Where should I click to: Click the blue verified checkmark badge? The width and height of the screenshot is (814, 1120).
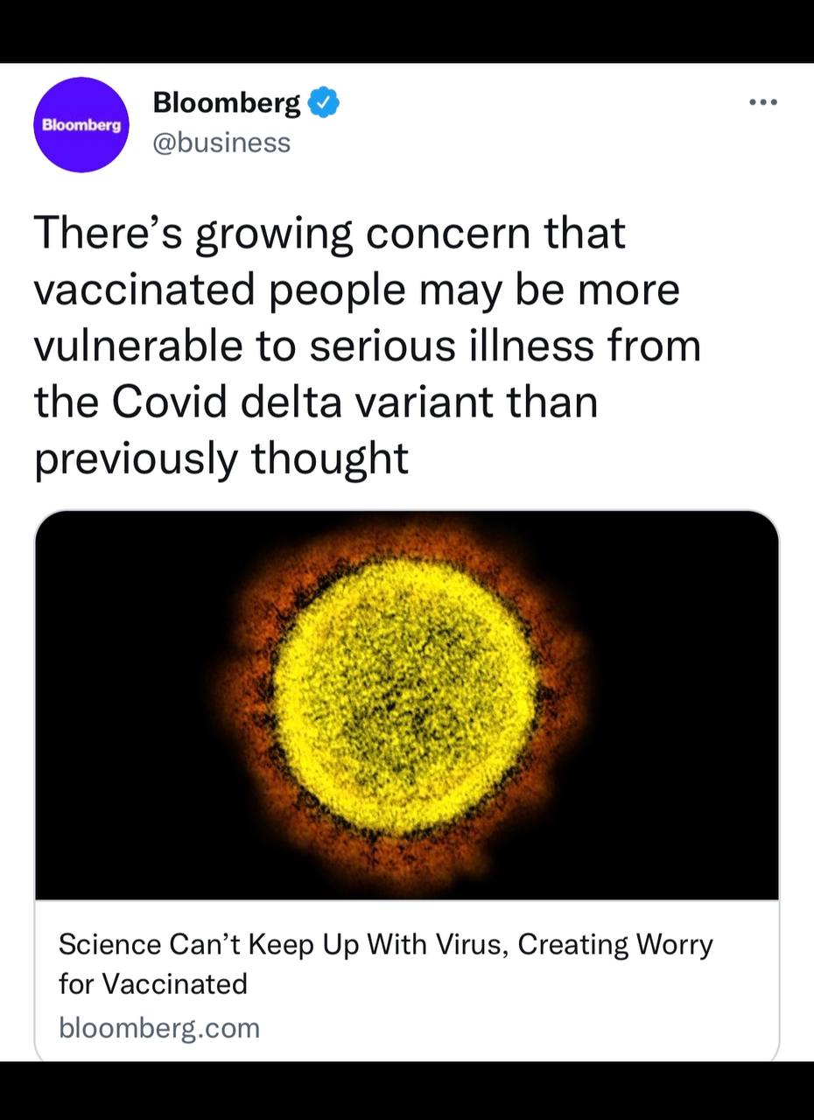pos(325,102)
